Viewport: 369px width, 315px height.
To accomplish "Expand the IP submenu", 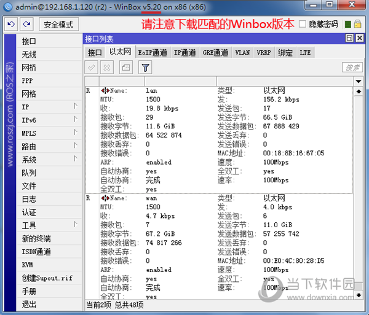I will point(49,107).
